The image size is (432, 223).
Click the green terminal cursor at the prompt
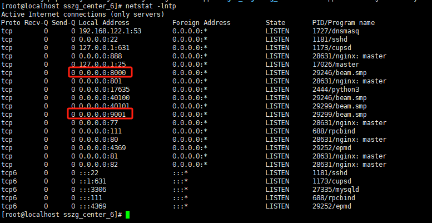pyautogui.click(x=127, y=215)
